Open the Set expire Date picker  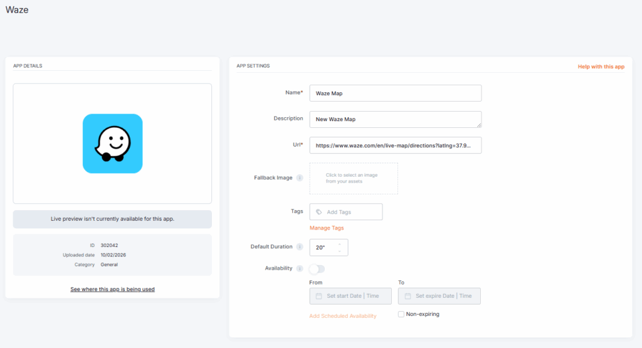point(444,296)
